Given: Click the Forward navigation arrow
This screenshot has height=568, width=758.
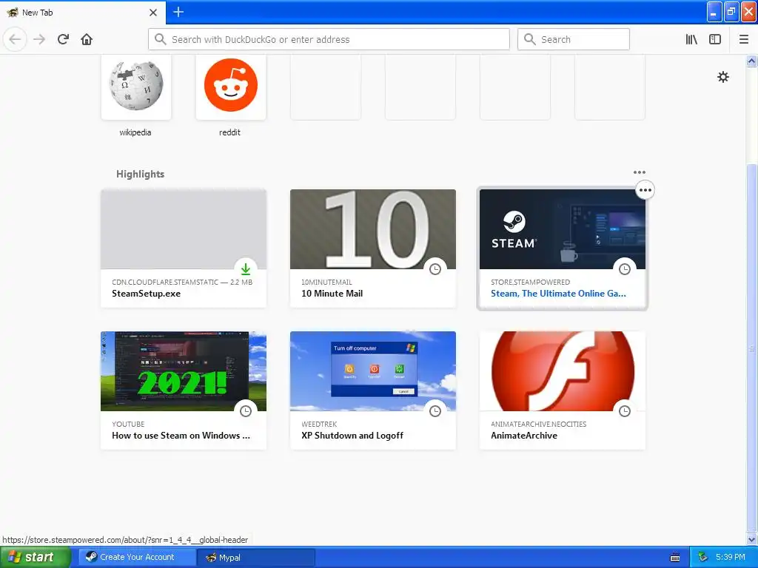Looking at the screenshot, I should pos(39,39).
